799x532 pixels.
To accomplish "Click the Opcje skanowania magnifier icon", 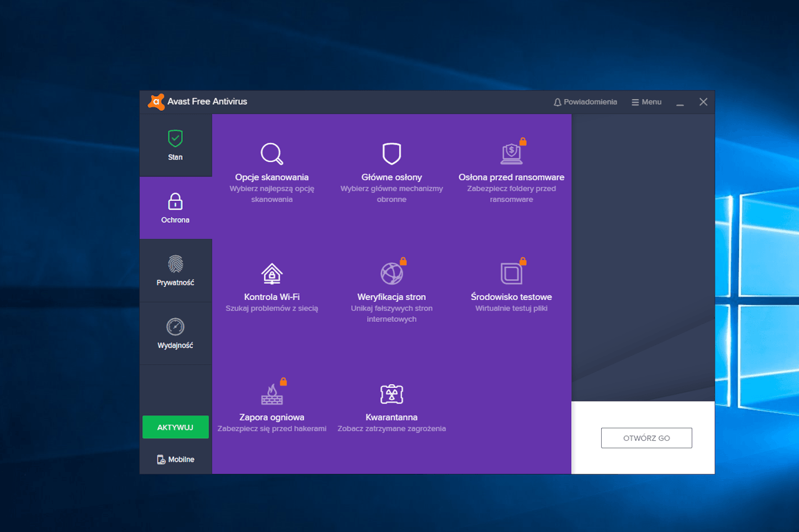I will pos(272,153).
